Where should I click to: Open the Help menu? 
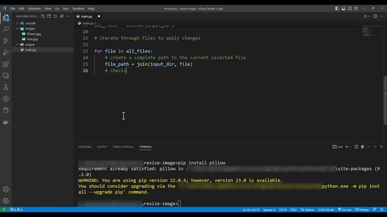[x=91, y=8]
